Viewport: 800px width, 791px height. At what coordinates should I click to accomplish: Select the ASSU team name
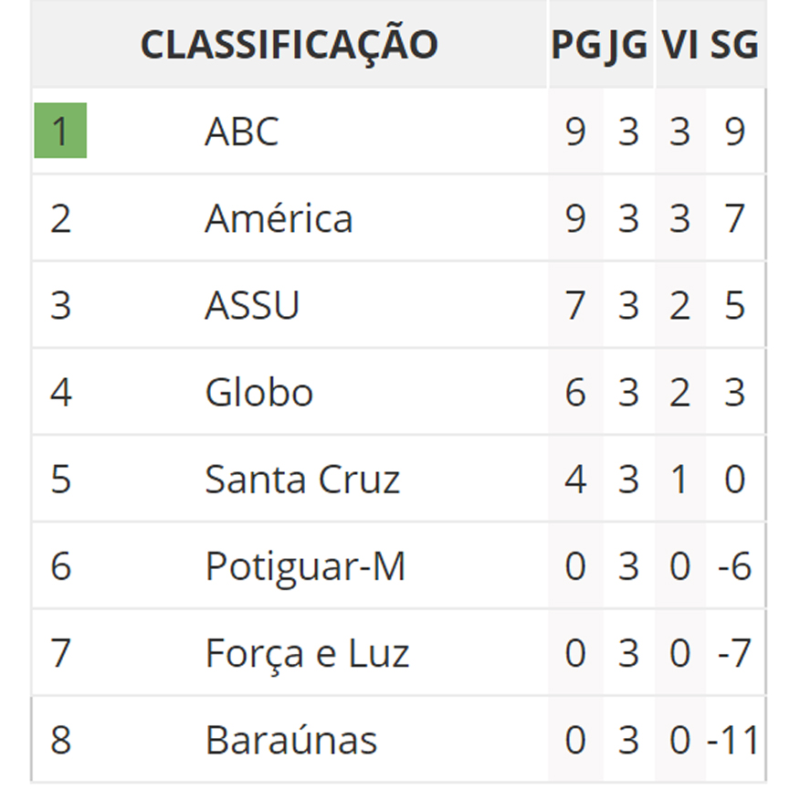point(251,305)
